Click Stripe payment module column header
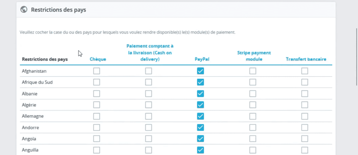This screenshot has width=358, height=155. pyautogui.click(x=254, y=56)
